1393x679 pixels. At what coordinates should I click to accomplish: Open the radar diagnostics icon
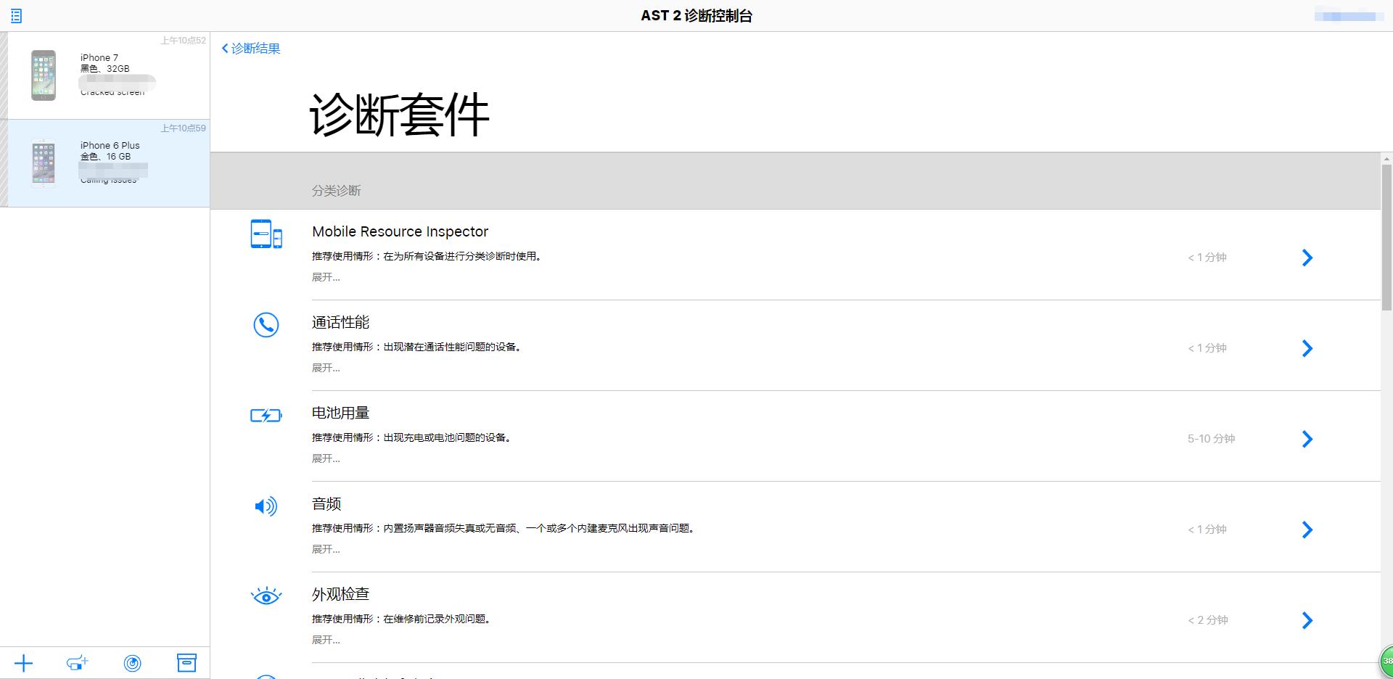pyautogui.click(x=133, y=662)
